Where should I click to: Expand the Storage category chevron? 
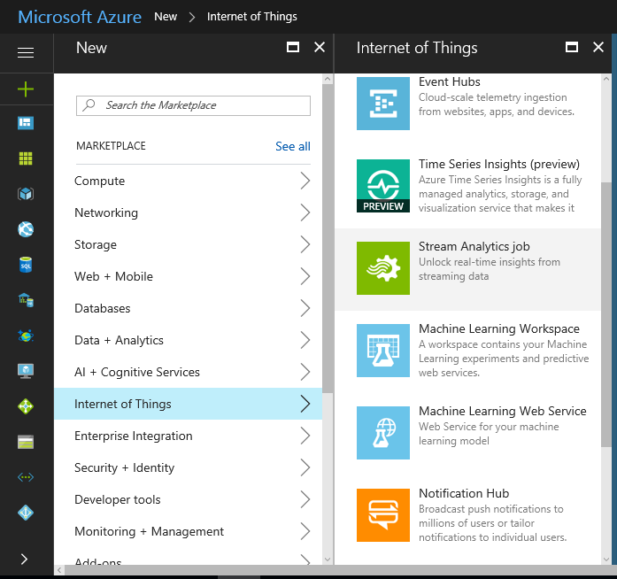pyautogui.click(x=305, y=244)
